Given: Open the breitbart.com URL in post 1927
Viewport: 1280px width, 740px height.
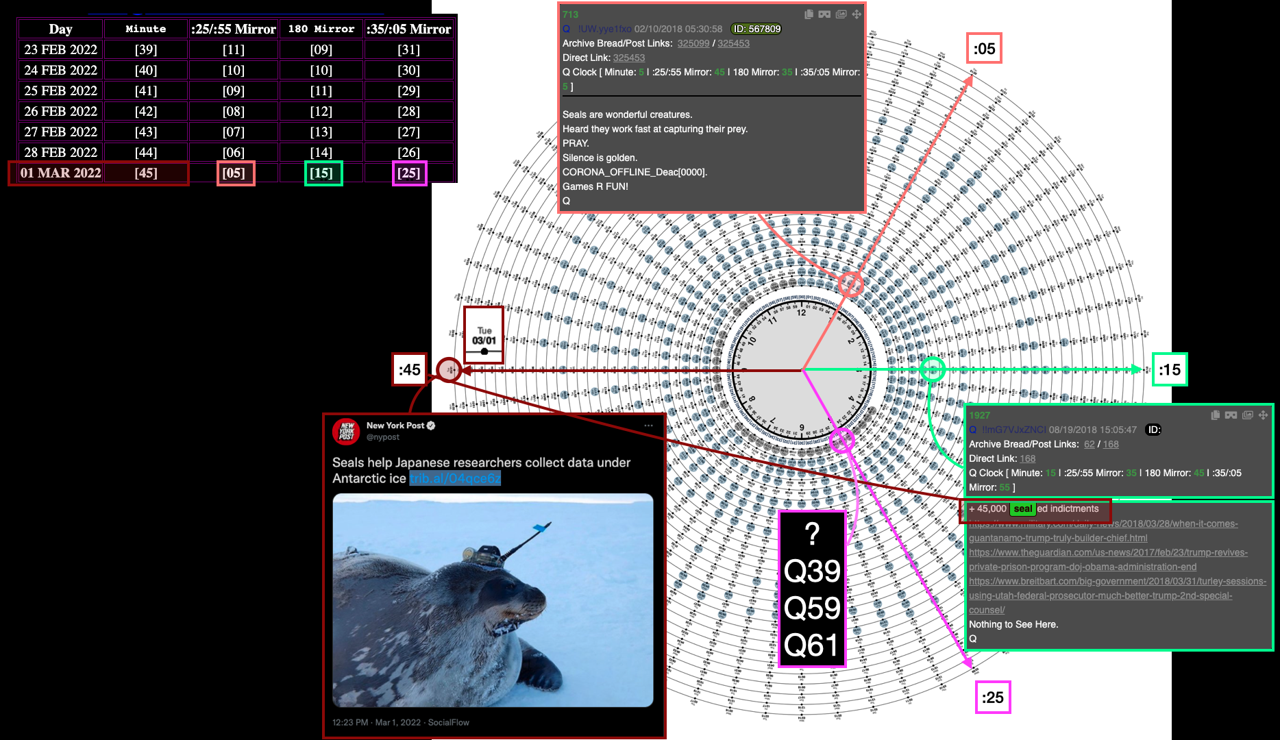Looking at the screenshot, I should pos(1117,595).
